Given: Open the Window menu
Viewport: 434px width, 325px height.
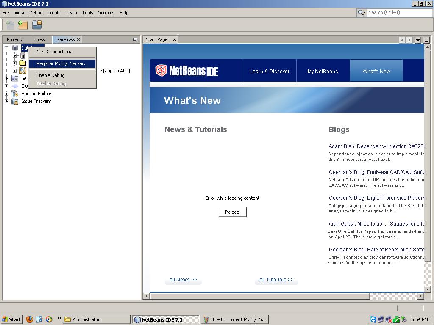Looking at the screenshot, I should [x=106, y=13].
